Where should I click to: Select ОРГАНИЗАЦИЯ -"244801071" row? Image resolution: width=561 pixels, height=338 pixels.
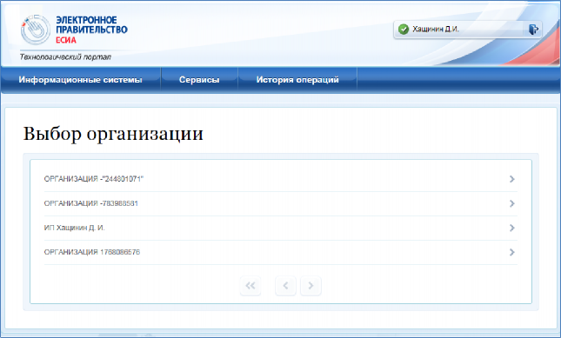(x=280, y=179)
